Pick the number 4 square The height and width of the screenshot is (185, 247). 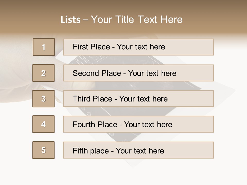(x=43, y=124)
